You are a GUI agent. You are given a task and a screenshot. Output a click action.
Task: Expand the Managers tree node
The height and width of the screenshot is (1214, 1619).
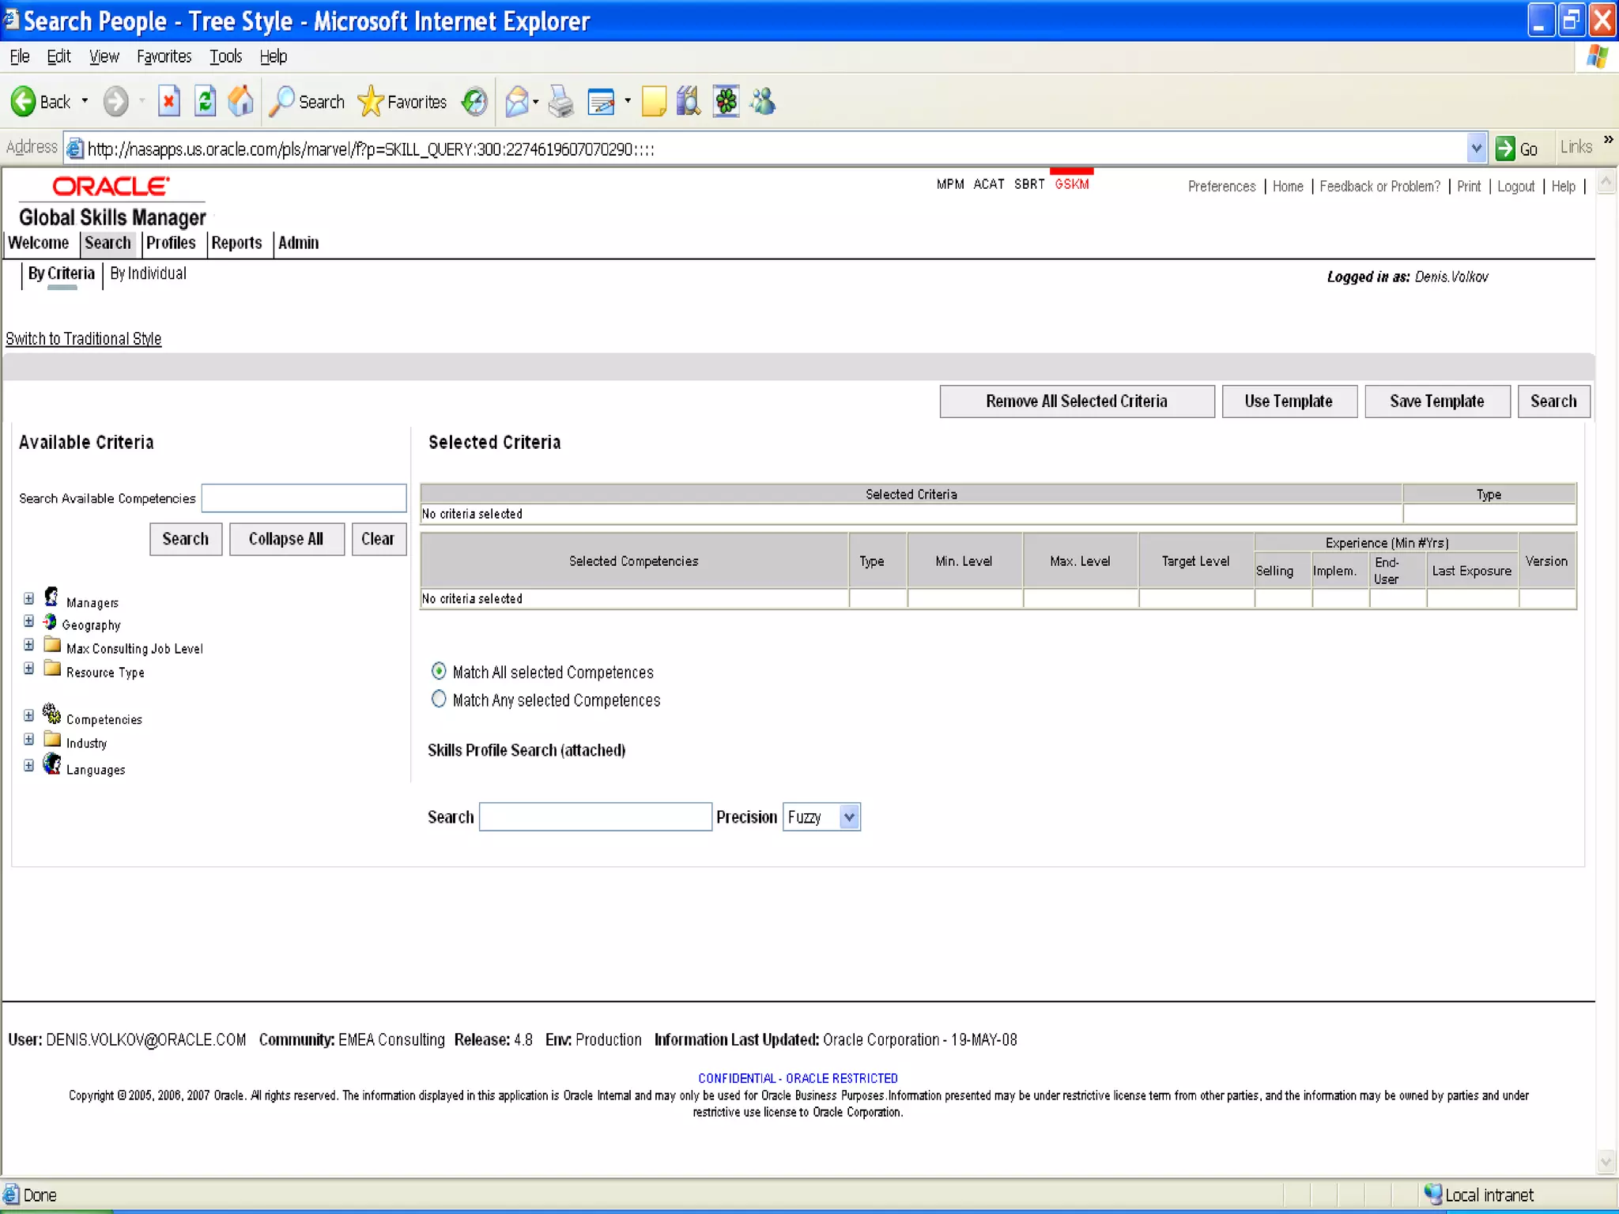pos(28,598)
